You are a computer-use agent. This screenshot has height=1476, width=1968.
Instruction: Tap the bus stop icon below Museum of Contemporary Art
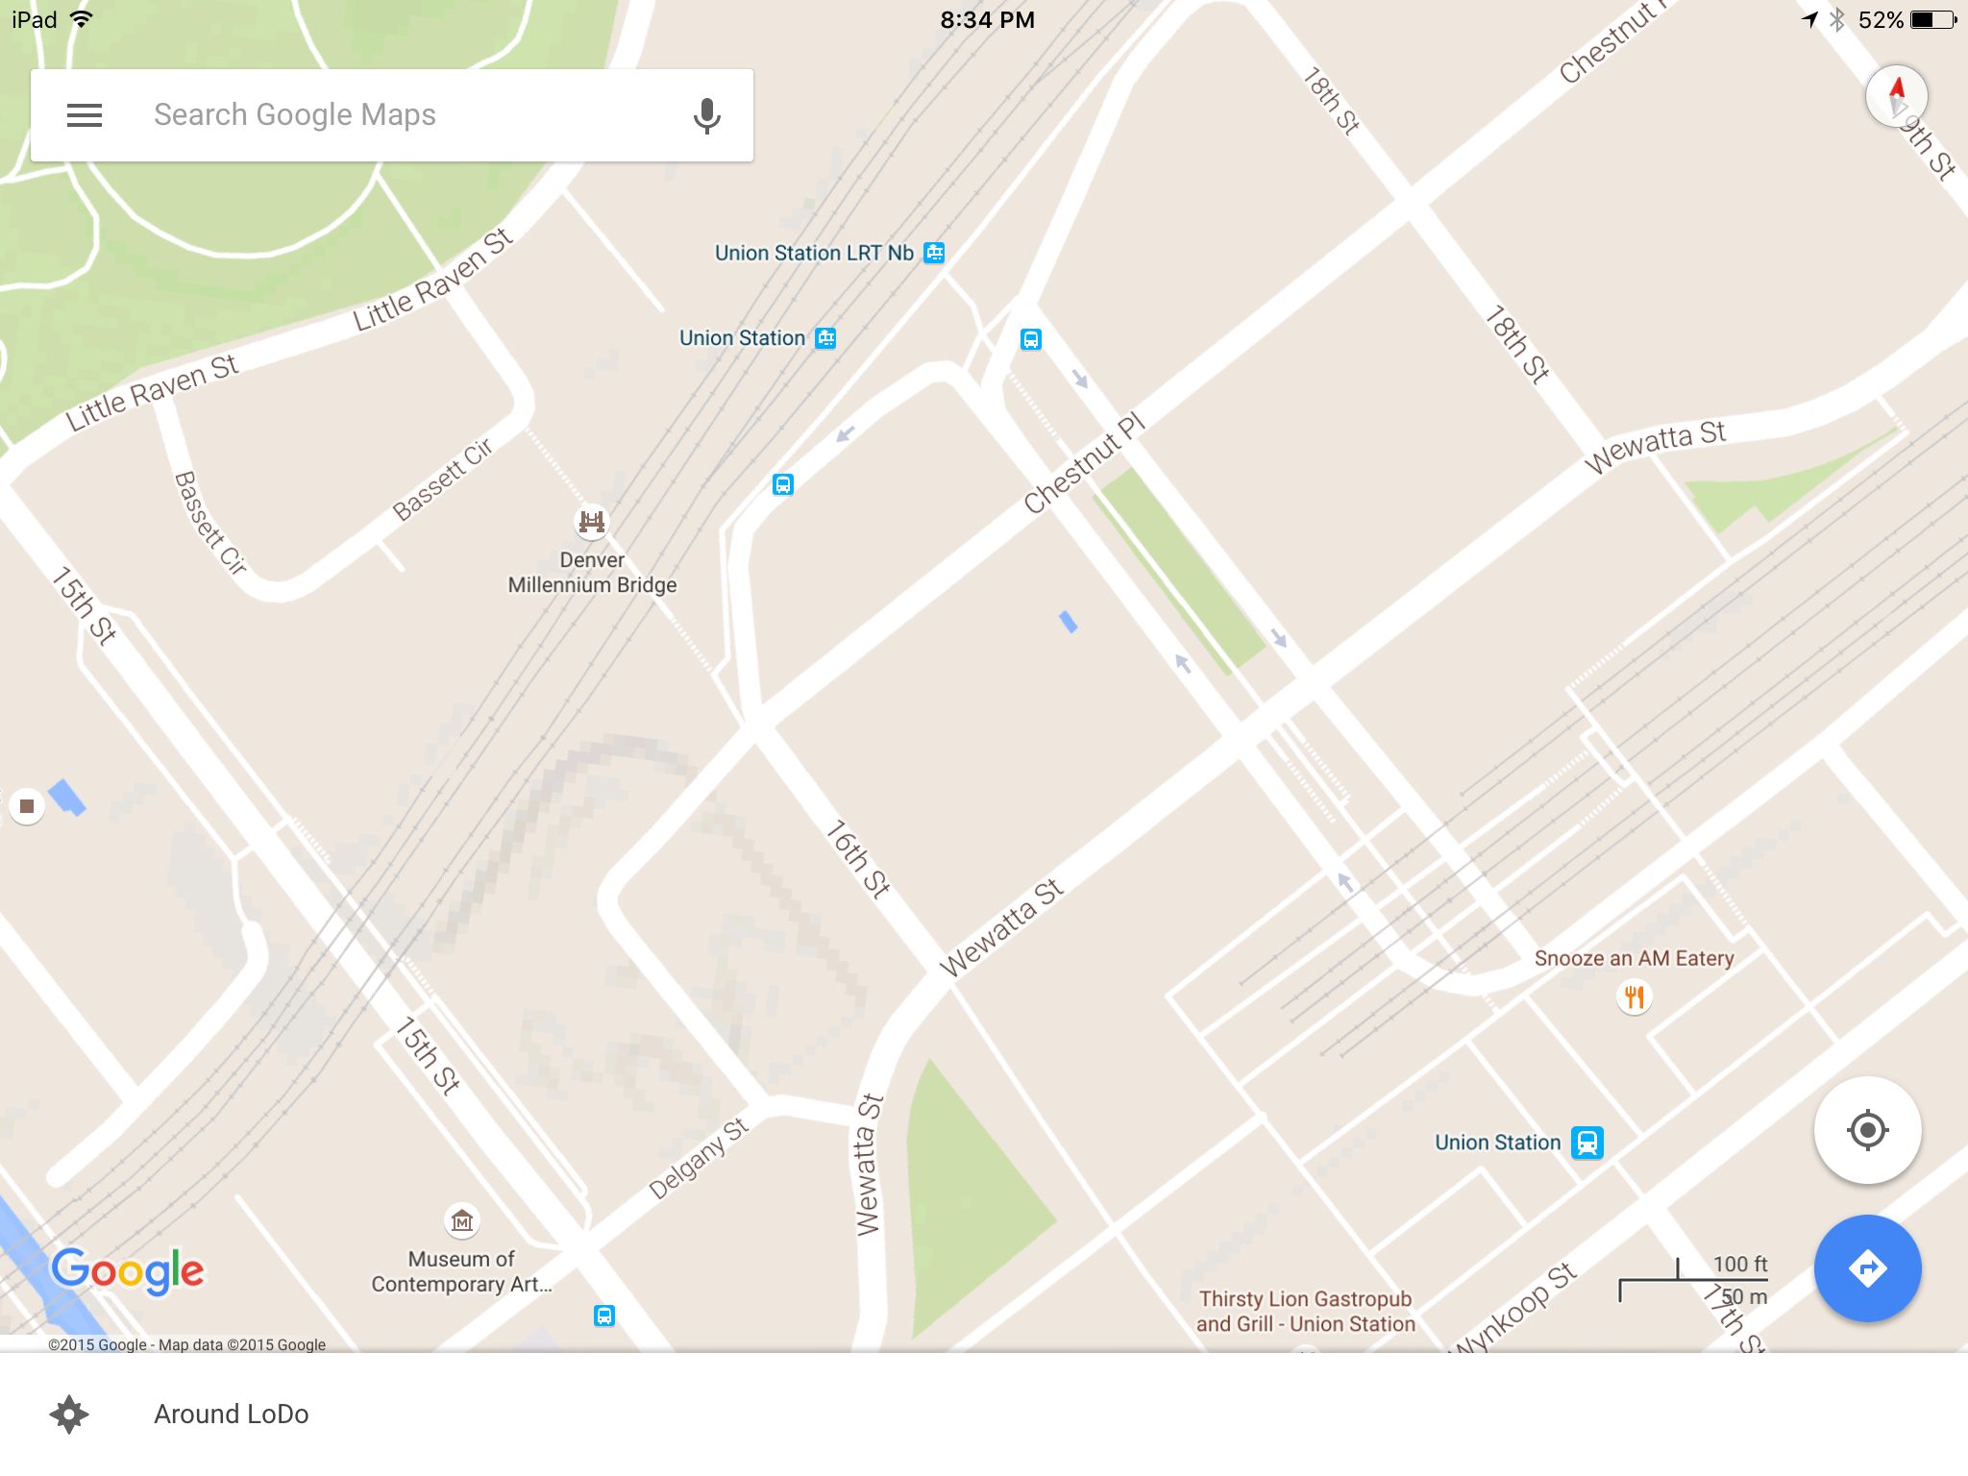(x=603, y=1316)
